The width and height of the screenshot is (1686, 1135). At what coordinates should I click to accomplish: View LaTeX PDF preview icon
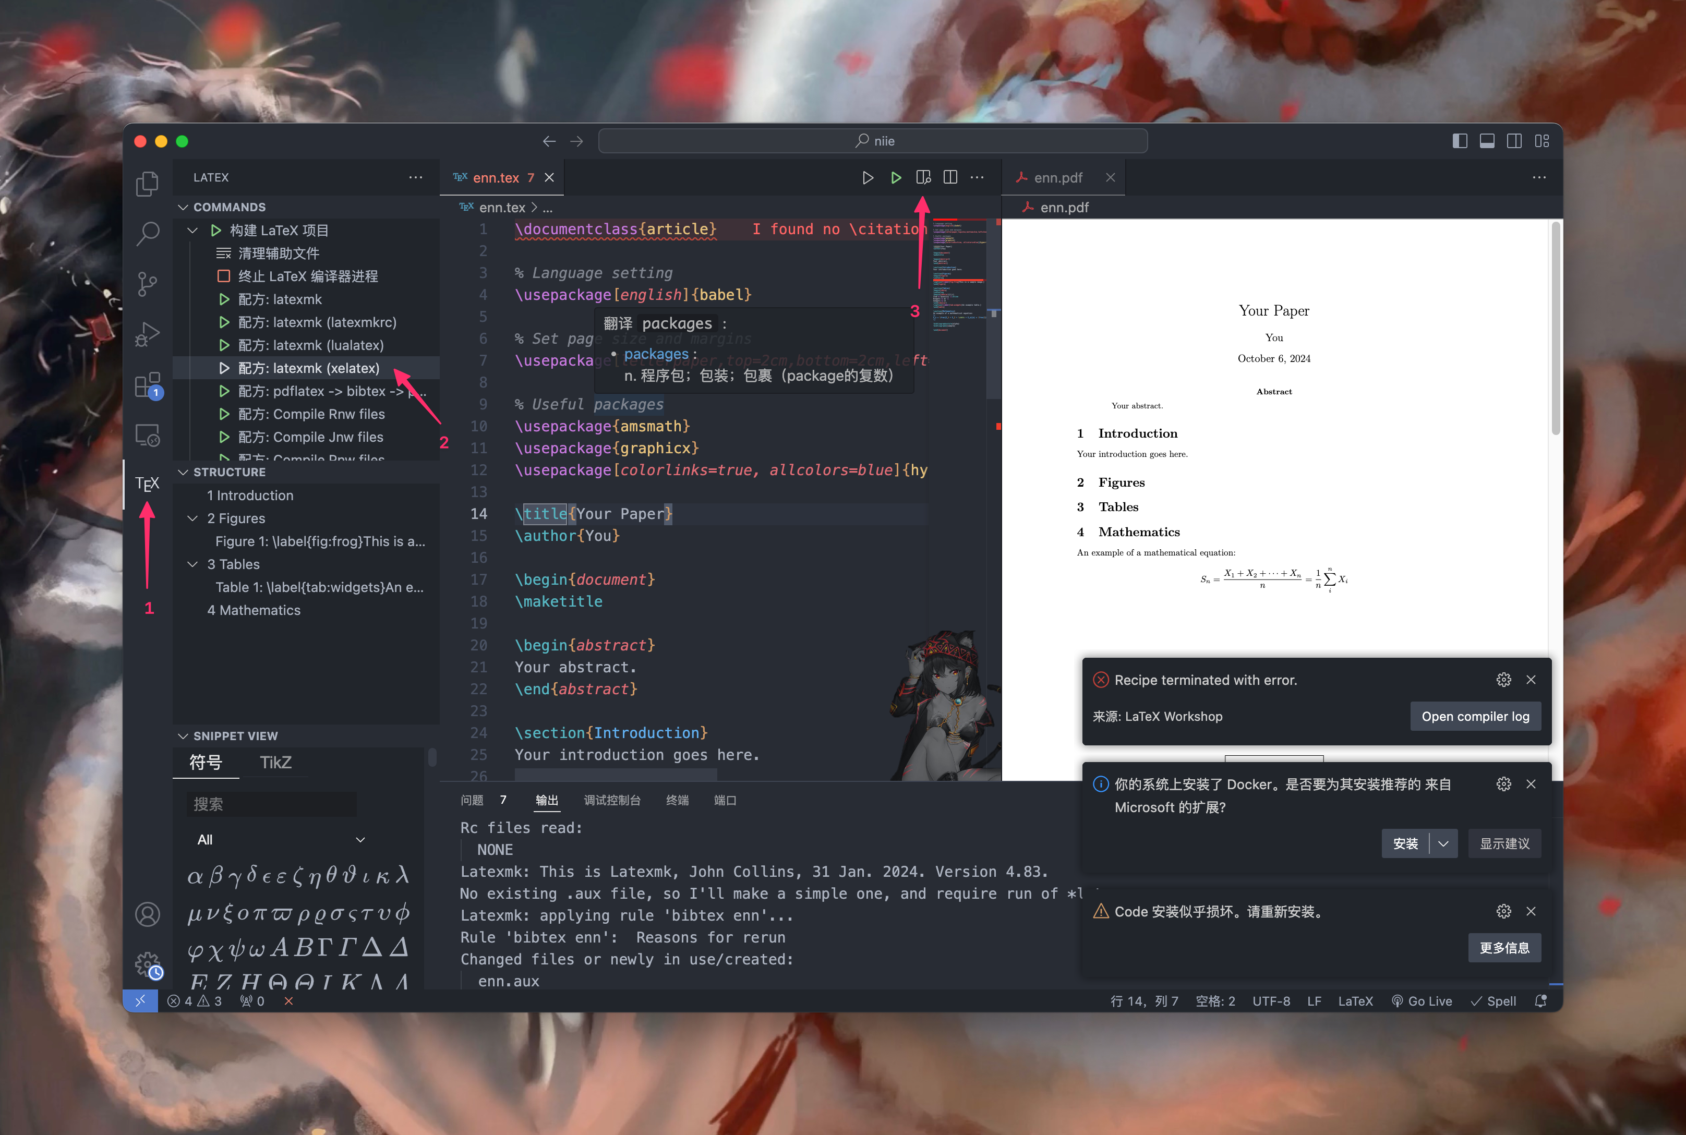[x=923, y=177]
